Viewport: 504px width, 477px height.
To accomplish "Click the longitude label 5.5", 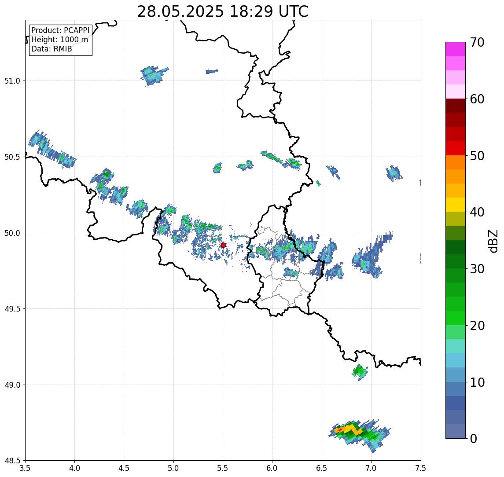I will pos(223,468).
